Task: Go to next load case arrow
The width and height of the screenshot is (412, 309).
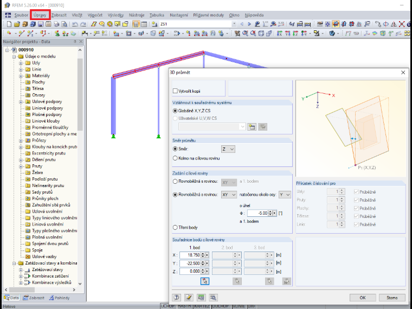Action: [x=249, y=24]
